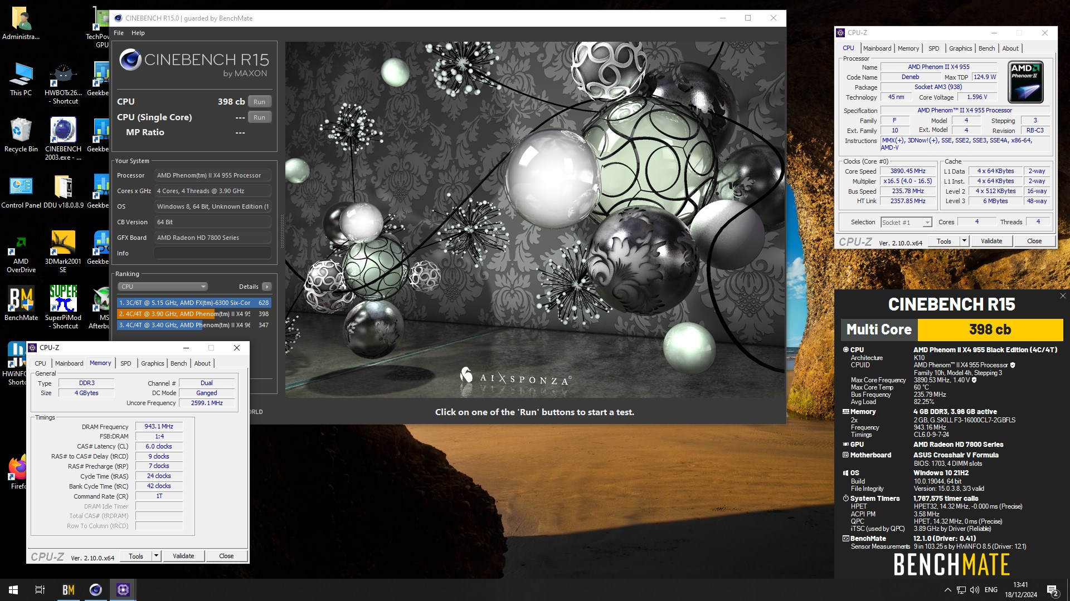Launch 3DMark2001 SE desktop icon
1070x601 pixels.
pos(63,252)
